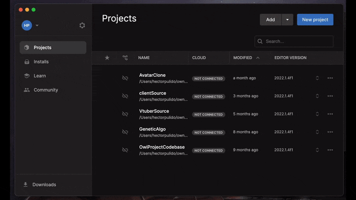Open the settings gear in sidebar
Screen dimensions: 356x200
pyautogui.click(x=82, y=25)
